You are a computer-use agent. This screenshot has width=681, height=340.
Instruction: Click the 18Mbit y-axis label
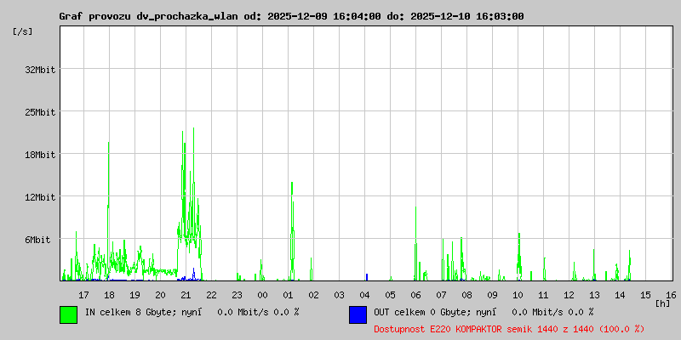point(40,155)
